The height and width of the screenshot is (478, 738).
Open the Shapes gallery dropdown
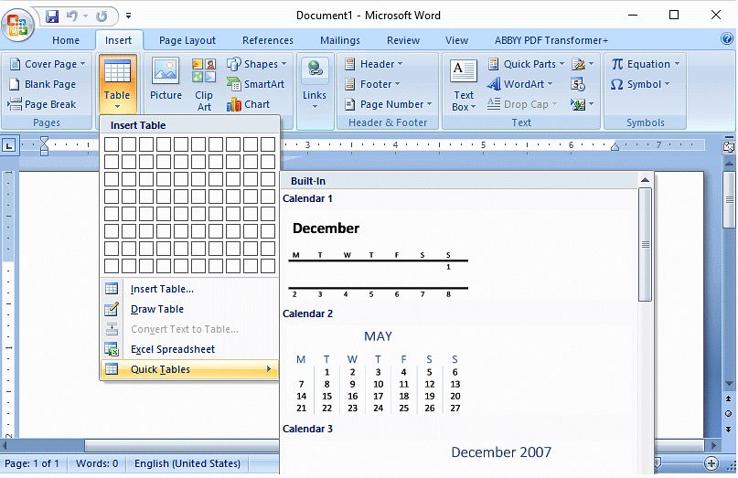pyautogui.click(x=256, y=64)
